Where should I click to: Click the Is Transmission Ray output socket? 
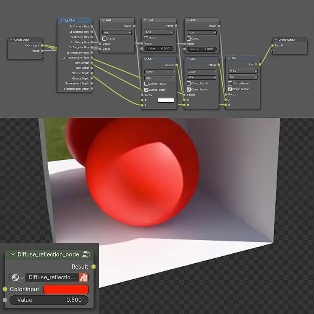coord(92,58)
